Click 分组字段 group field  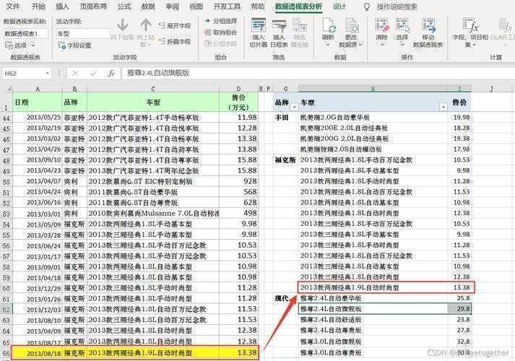click(221, 43)
